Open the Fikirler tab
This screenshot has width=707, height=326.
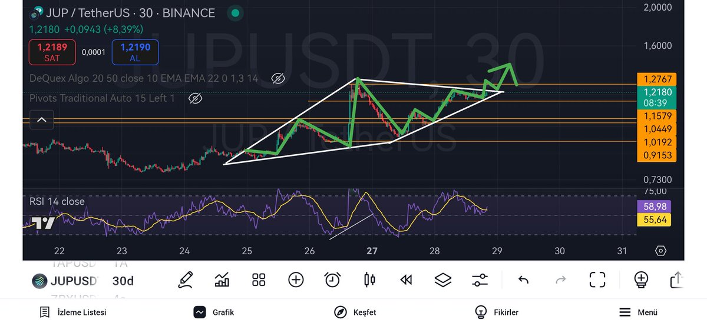point(497,312)
